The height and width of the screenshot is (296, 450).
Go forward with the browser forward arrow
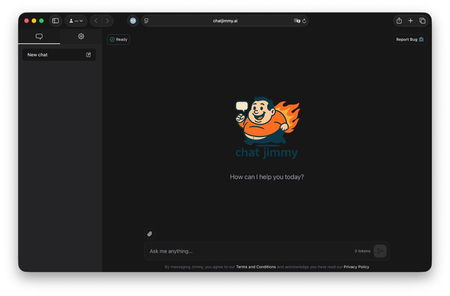108,21
